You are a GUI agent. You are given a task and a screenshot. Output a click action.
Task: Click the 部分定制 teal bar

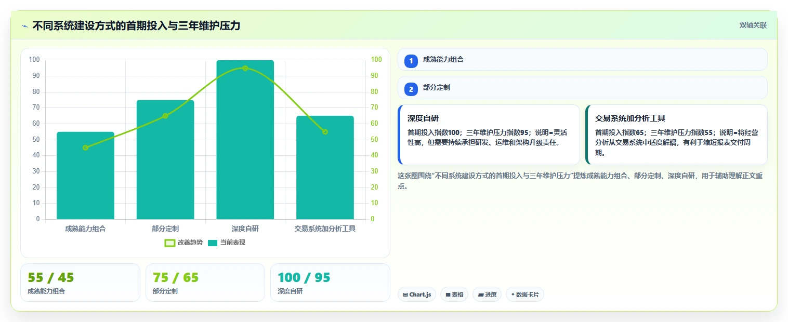click(165, 159)
